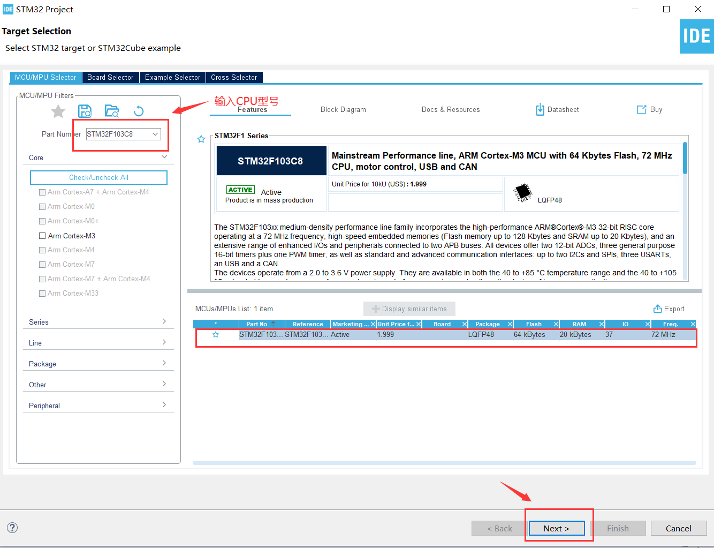Switch to Board Selector tab
Image resolution: width=714 pixels, height=548 pixels.
111,78
